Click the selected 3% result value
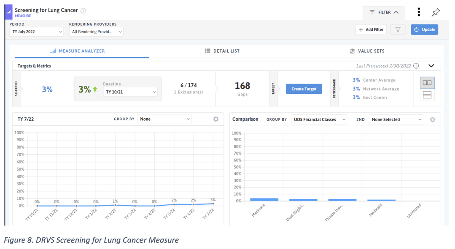This screenshot has width=455, height=249. pyautogui.click(x=47, y=89)
